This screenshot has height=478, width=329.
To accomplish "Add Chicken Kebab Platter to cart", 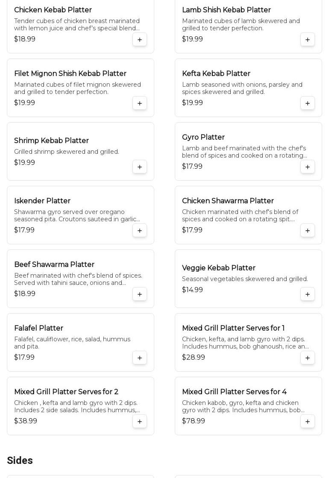I will pyautogui.click(x=140, y=40).
